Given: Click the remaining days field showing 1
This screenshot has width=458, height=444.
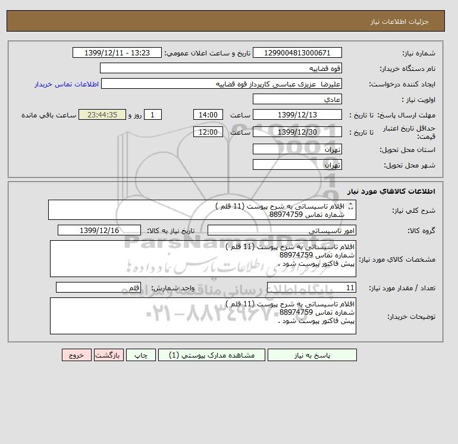Looking at the screenshot, I should coord(152,115).
